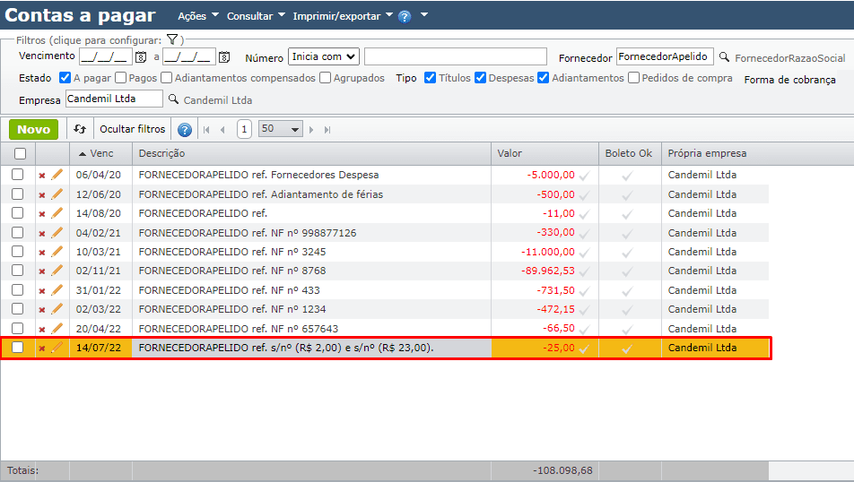Viewport: 854px width, 482px height.
Task: Enable Adiantamentos compensados checkbox
Action: tap(166, 78)
